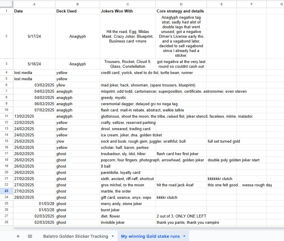Click 'pareidolia, loyalty card' cell
The image size is (284, 241).
128,172
